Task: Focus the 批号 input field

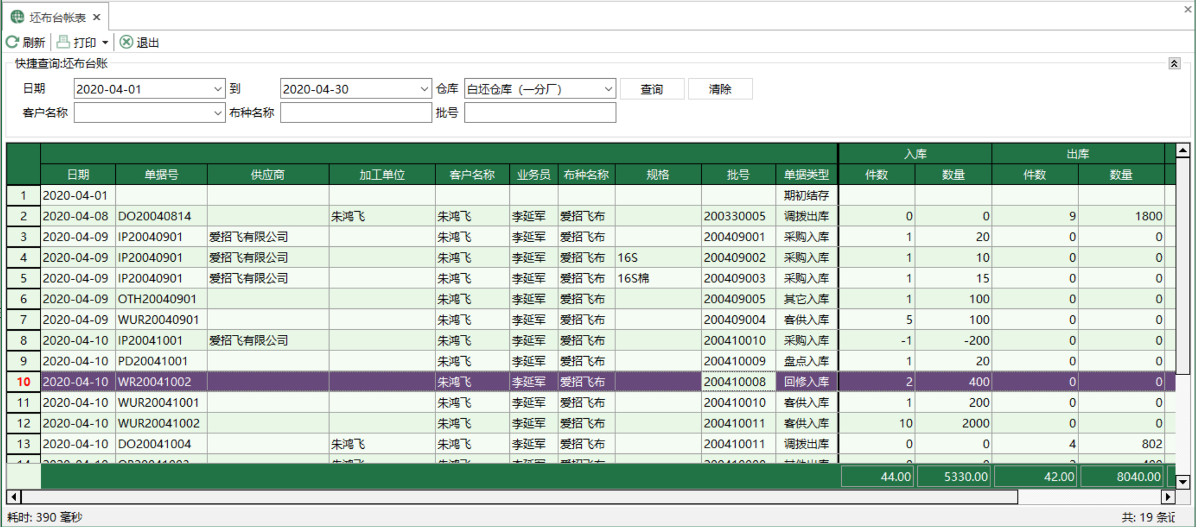Action: coord(540,113)
